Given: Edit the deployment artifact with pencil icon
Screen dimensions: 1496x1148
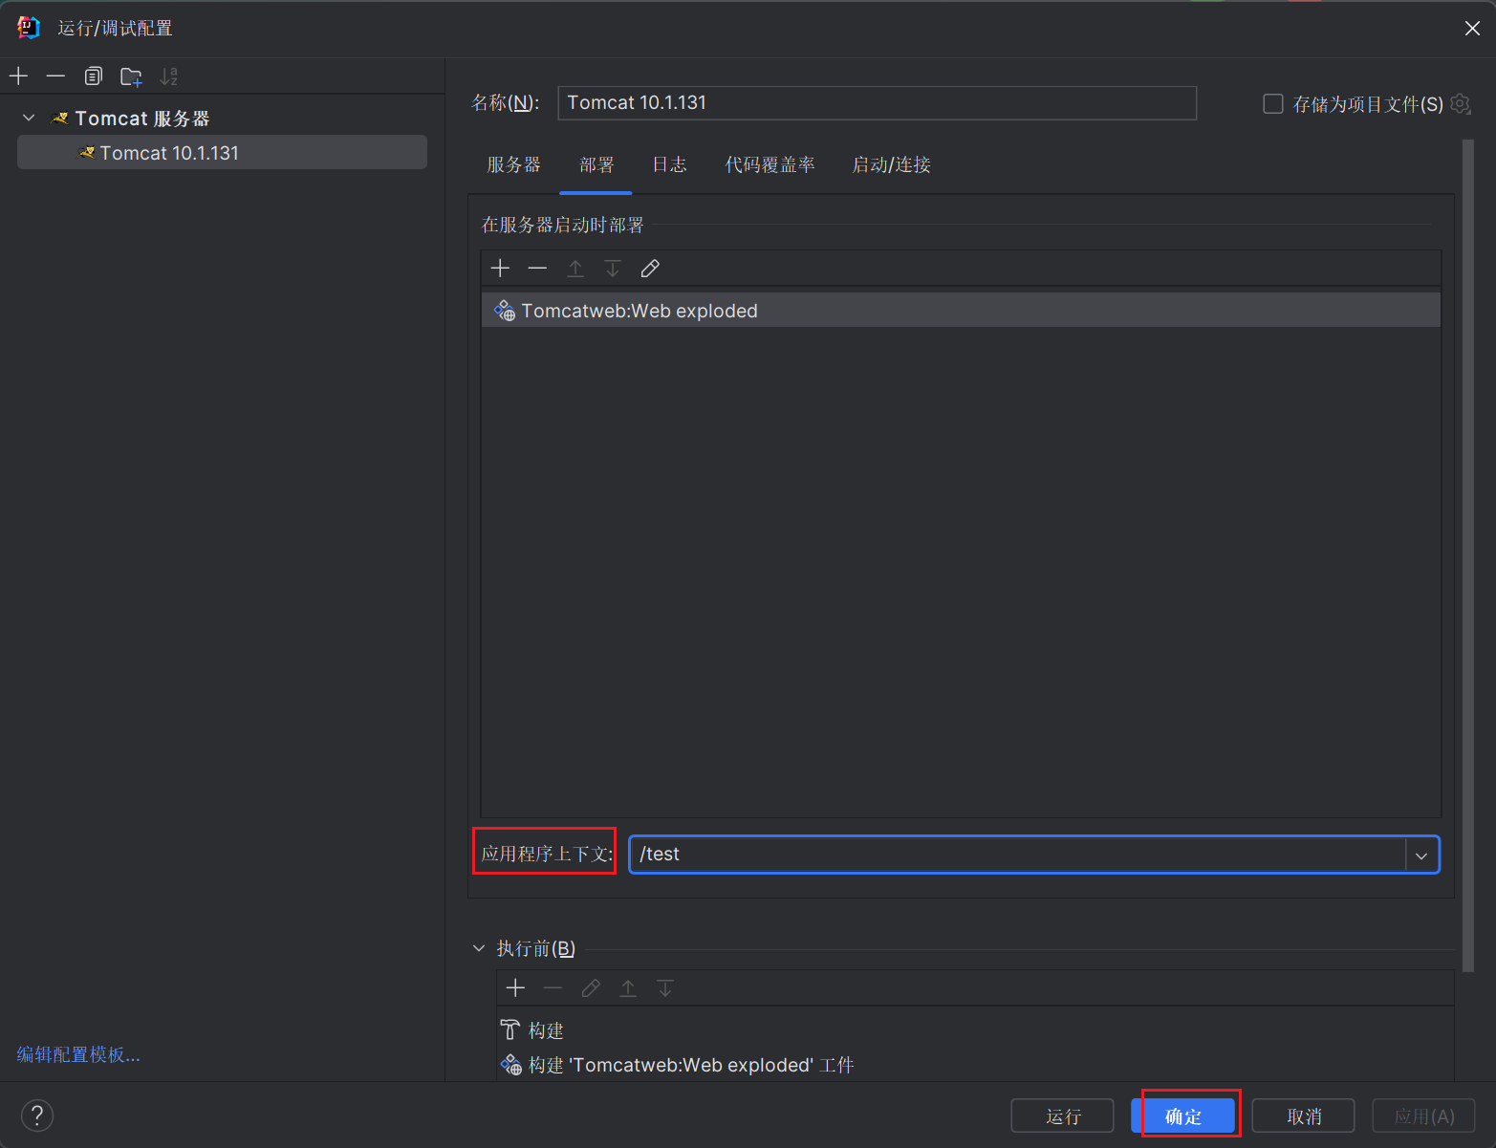Looking at the screenshot, I should tap(650, 269).
